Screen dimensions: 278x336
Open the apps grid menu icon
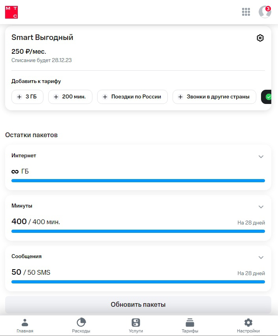[x=246, y=12]
